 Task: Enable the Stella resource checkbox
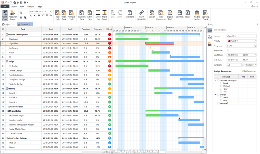point(221,98)
